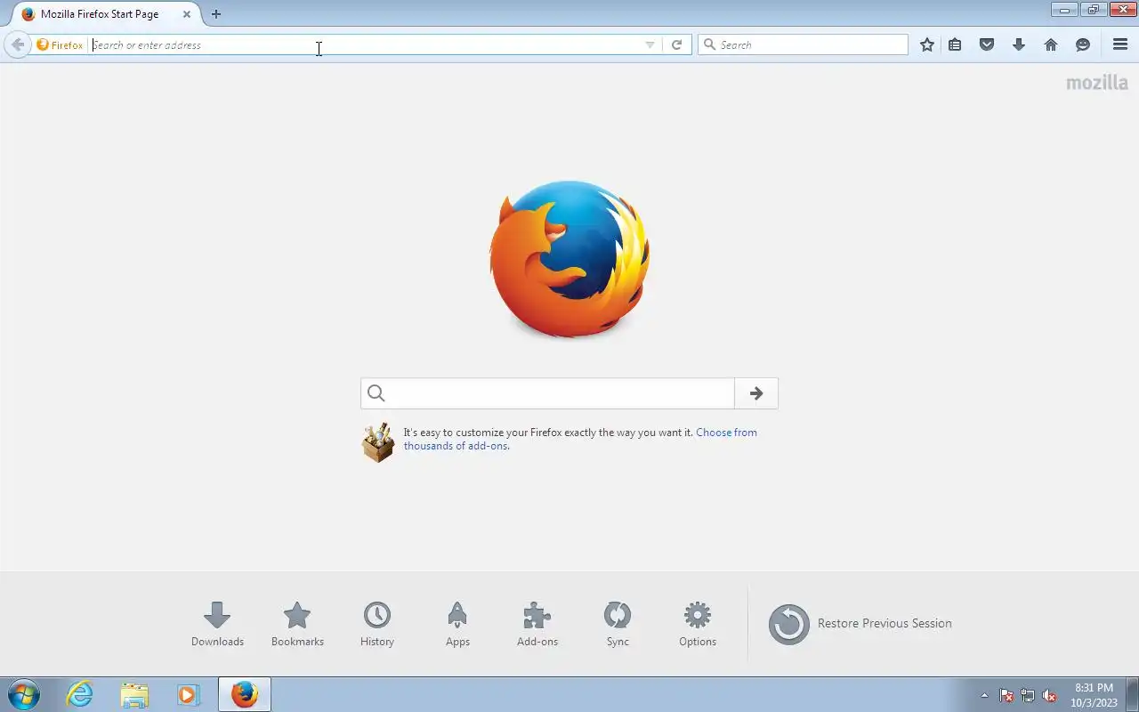Launch Internet Explorer from taskbar
The height and width of the screenshot is (712, 1139).
(80, 694)
